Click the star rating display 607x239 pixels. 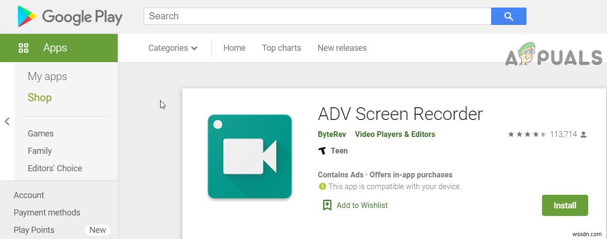pyautogui.click(x=527, y=134)
